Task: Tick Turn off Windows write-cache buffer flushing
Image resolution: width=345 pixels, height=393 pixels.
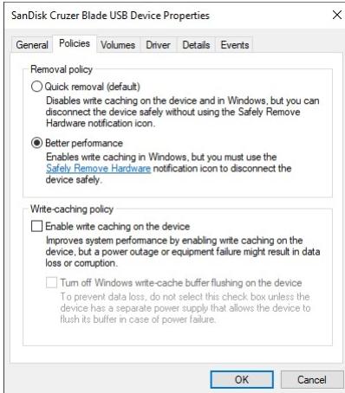Action: coord(51,282)
